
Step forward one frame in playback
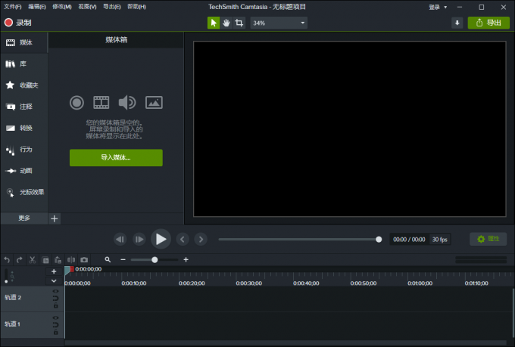pos(139,240)
